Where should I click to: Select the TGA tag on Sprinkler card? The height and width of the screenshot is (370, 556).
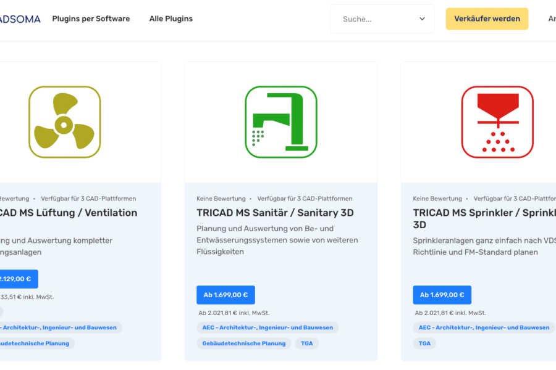(x=424, y=343)
